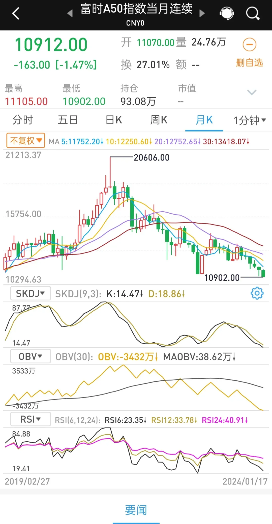Open the 1分钟 period dropdown
The image size is (272, 524).
(x=250, y=120)
